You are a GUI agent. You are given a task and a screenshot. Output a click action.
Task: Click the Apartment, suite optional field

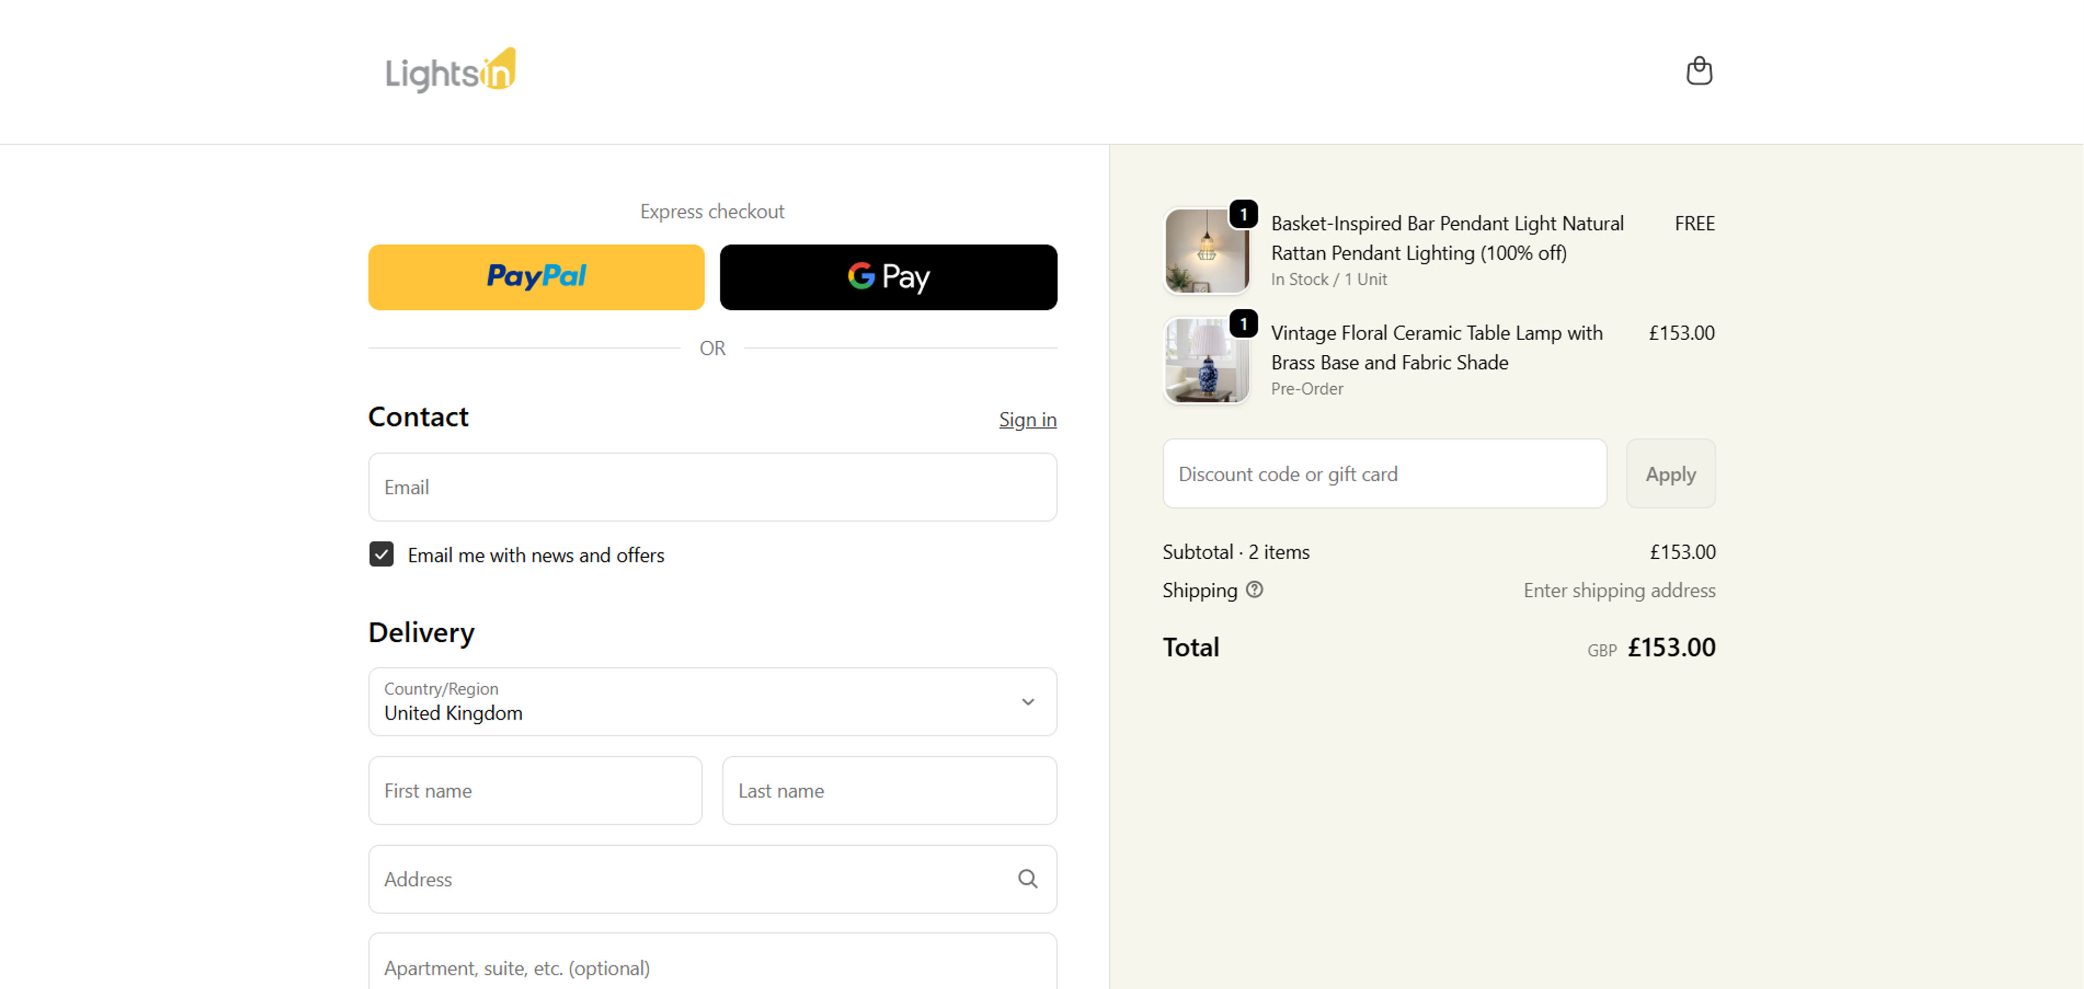[x=712, y=968]
